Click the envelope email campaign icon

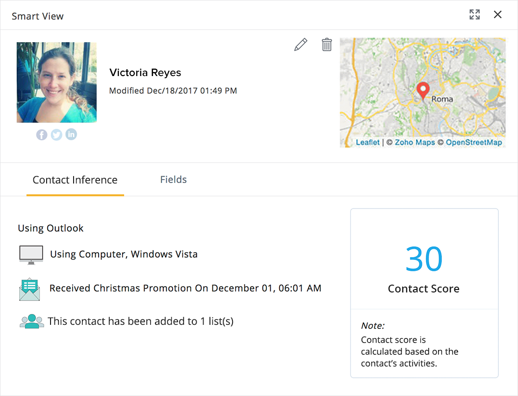pos(29,289)
